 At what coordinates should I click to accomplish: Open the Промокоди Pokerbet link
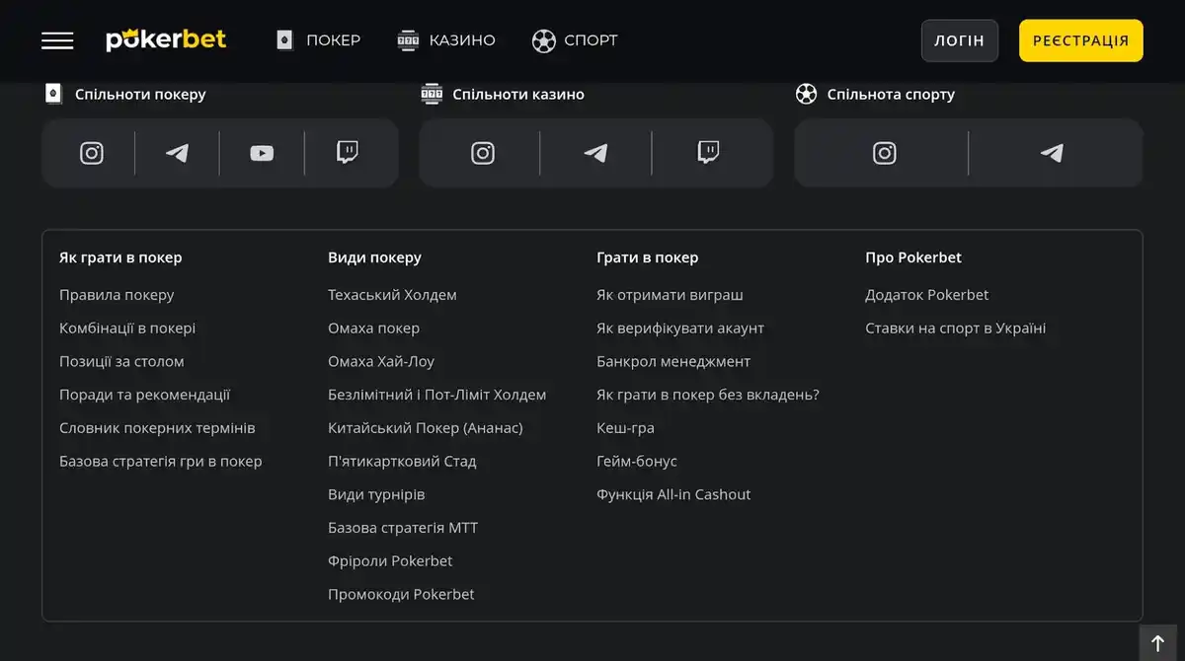pyautogui.click(x=401, y=594)
